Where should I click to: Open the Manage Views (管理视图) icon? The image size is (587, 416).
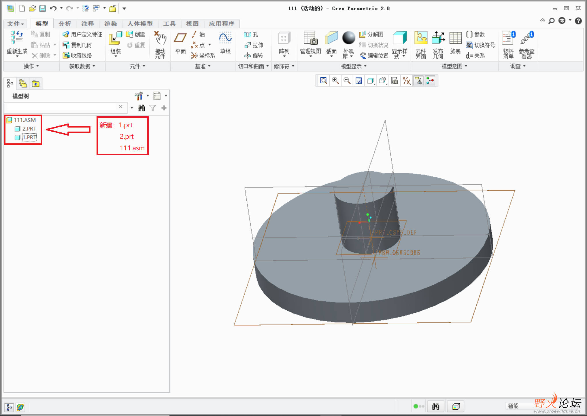pos(310,38)
